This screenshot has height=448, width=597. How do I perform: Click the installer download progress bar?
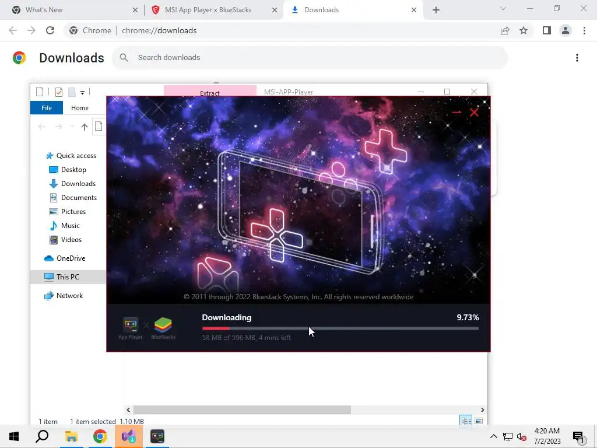[340, 328]
